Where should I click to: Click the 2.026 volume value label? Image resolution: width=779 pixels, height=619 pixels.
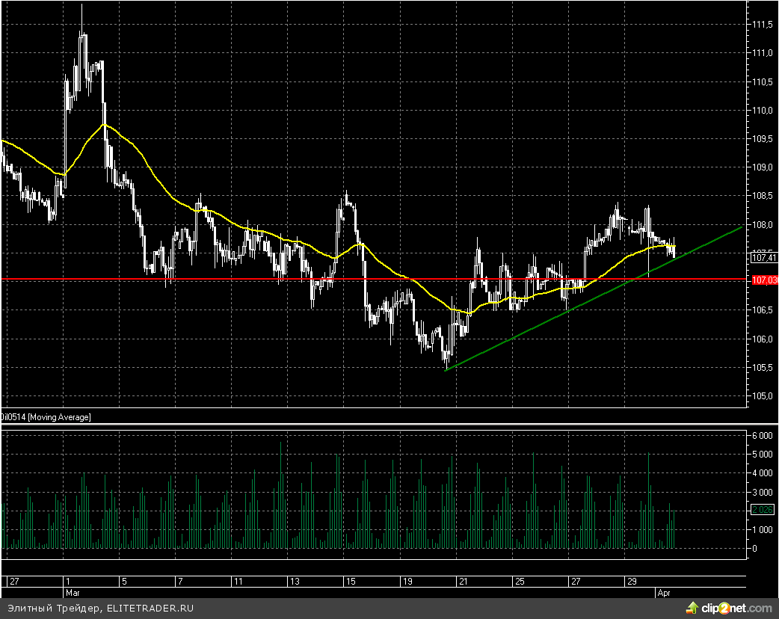(761, 510)
